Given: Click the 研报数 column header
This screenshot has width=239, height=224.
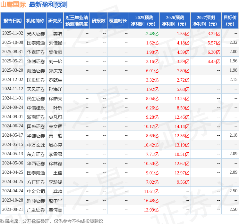Looking at the screenshot, I should tap(98, 21).
